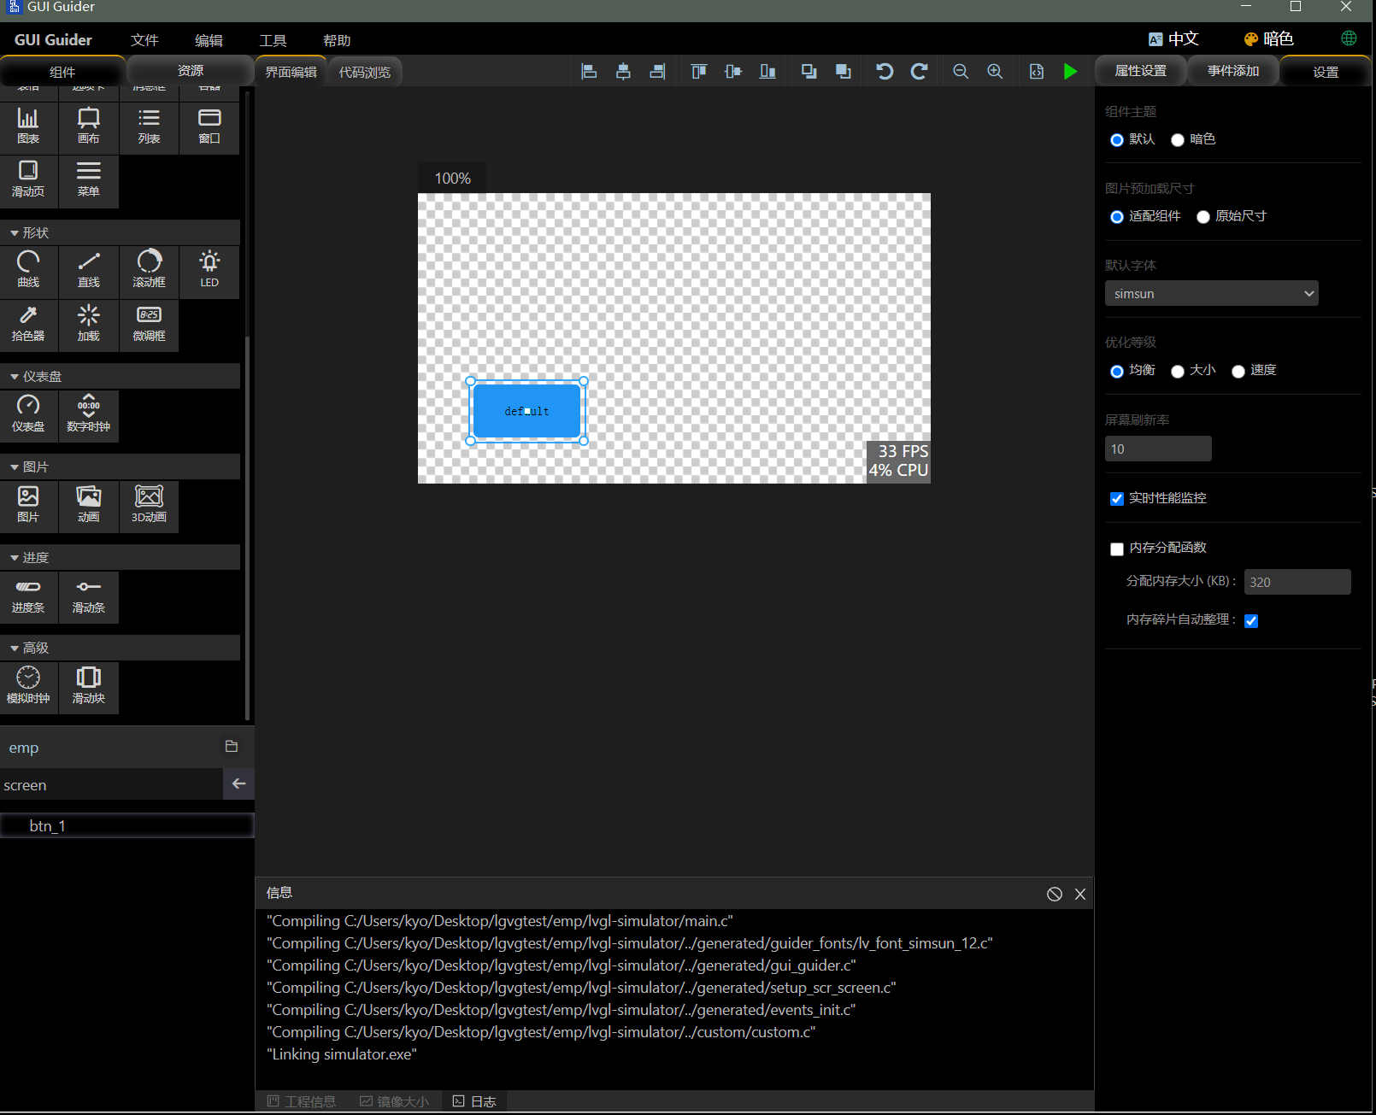This screenshot has height=1115, width=1376.
Task: Select the 速度 optimization radio button
Action: tap(1238, 371)
